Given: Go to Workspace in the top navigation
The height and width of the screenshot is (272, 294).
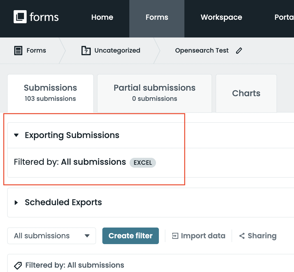Looking at the screenshot, I should pyautogui.click(x=221, y=17).
